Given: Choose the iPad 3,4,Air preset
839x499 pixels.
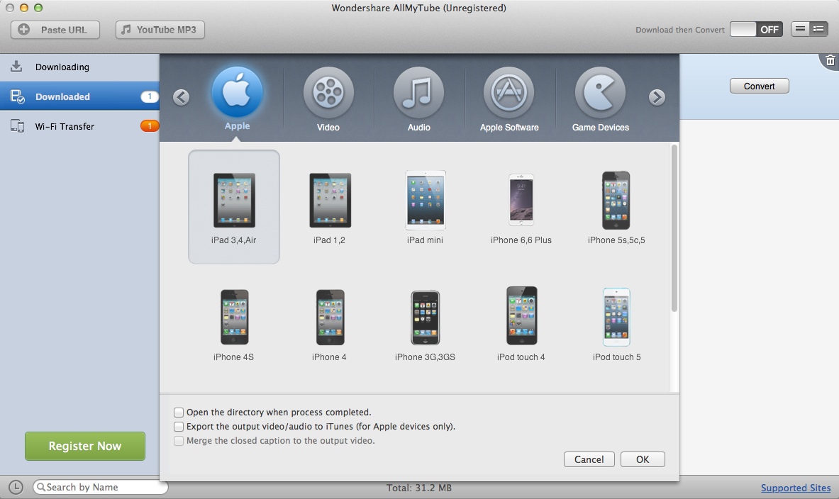Looking at the screenshot, I should (x=234, y=207).
